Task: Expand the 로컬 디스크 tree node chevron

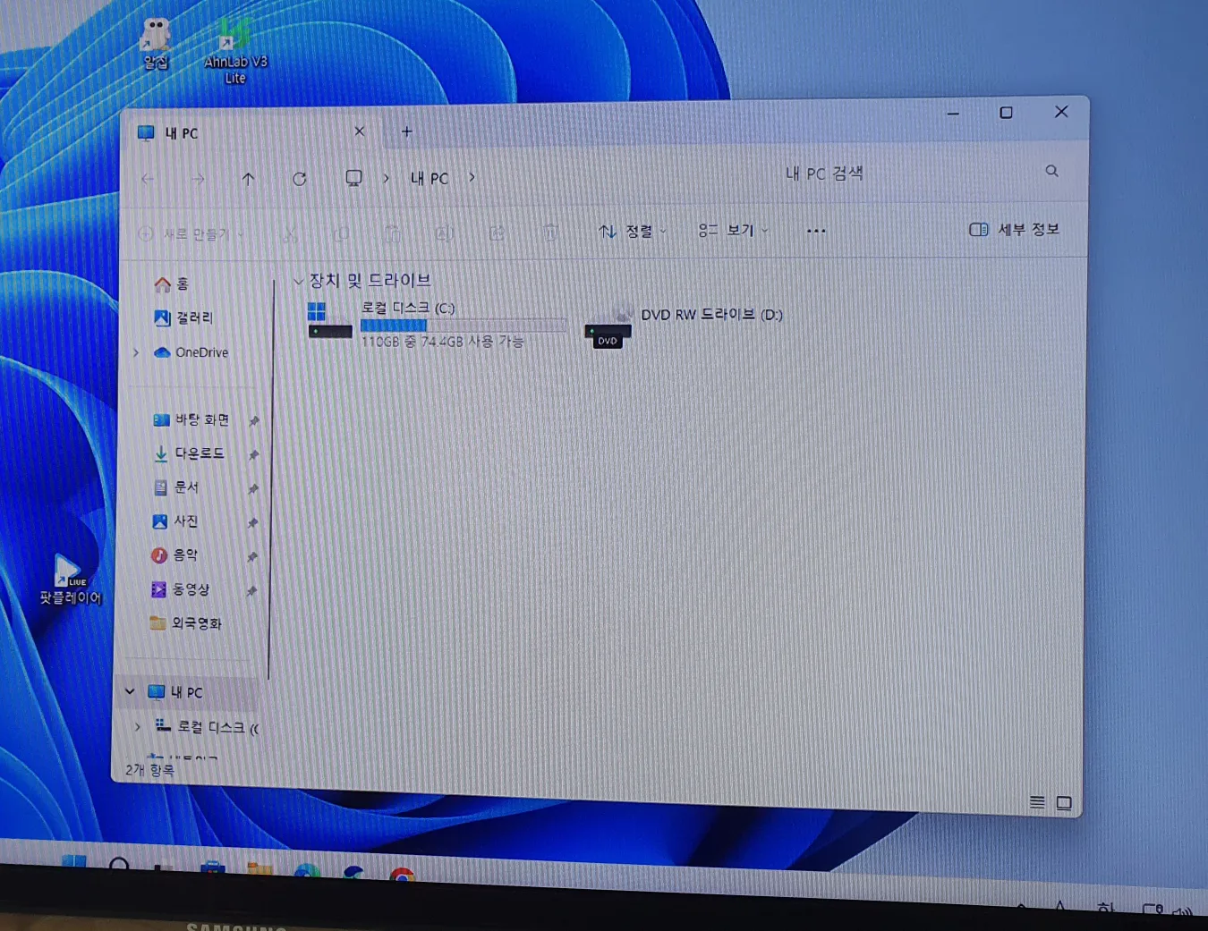Action: point(137,726)
